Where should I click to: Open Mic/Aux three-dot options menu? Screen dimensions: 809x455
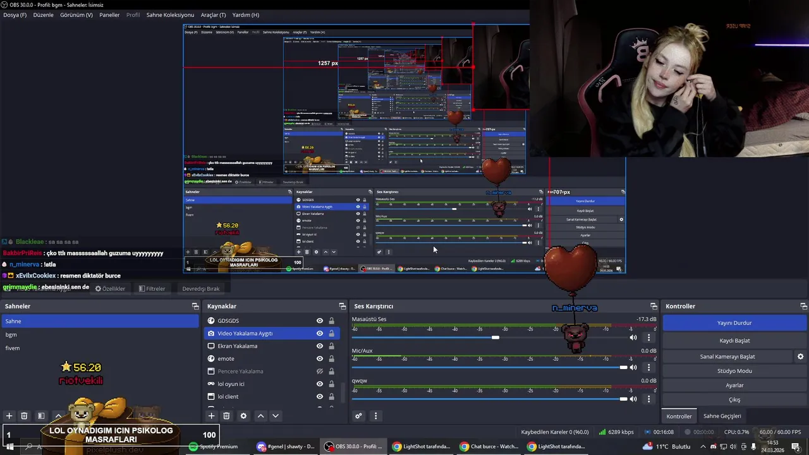pos(648,367)
